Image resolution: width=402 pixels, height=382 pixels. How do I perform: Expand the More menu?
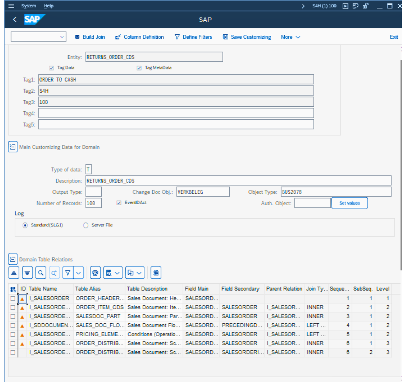(x=290, y=37)
